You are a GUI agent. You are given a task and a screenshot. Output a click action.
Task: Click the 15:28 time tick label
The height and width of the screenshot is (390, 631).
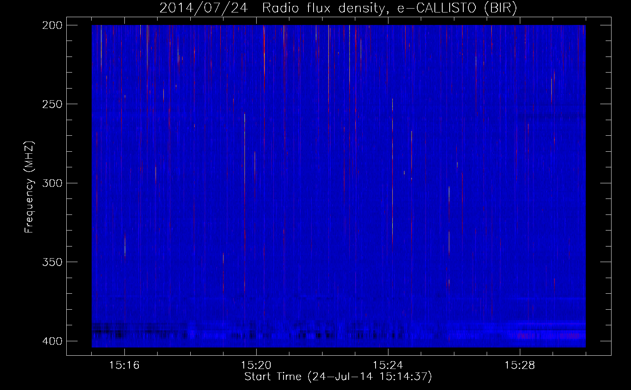click(520, 365)
